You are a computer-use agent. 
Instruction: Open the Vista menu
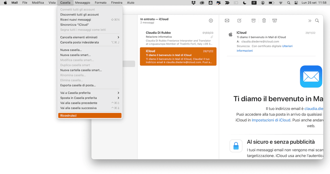[52, 3]
